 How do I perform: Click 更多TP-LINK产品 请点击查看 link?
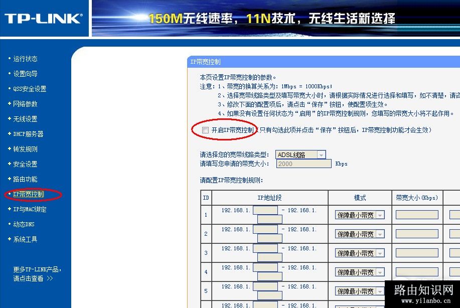pyautogui.click(x=37, y=274)
